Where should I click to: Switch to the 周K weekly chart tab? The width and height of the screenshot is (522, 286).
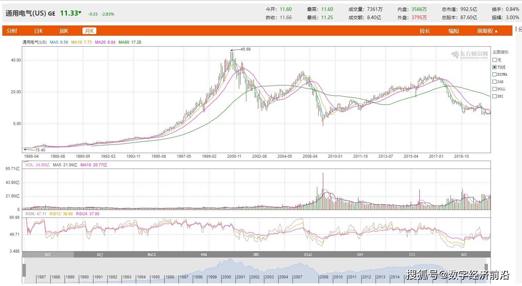pyautogui.click(x=64, y=31)
